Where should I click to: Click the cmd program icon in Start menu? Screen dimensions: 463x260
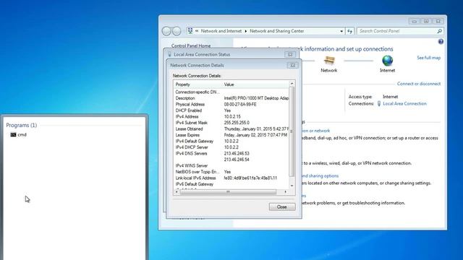(13, 135)
